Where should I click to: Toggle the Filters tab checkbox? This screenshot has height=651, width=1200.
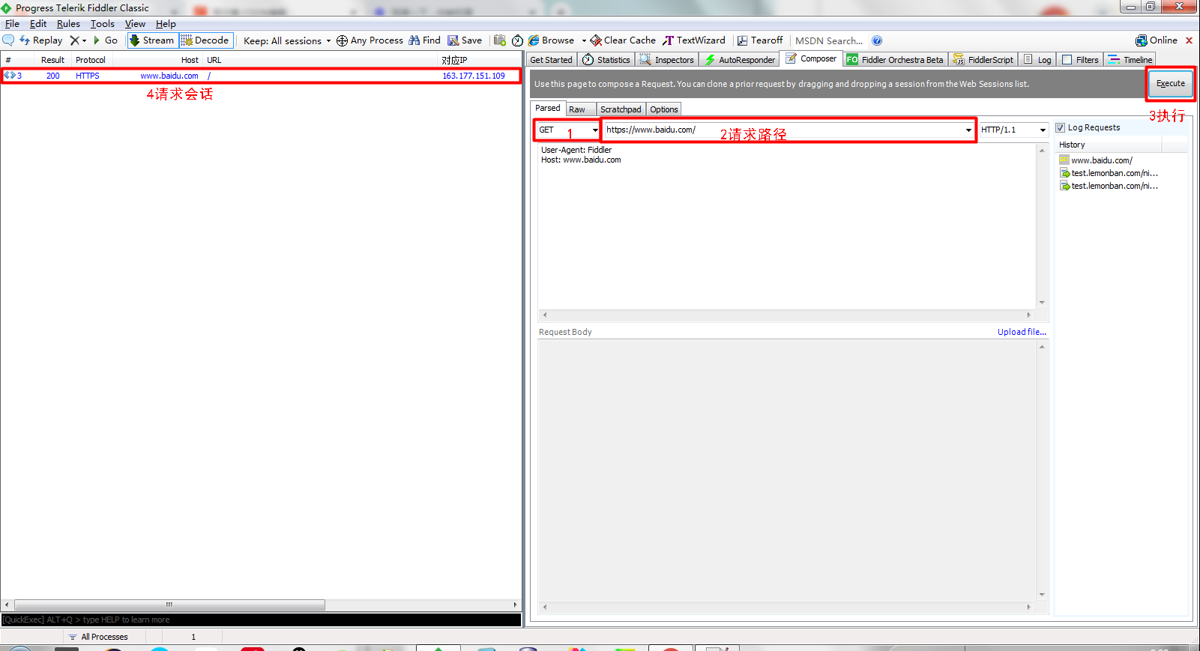[x=1067, y=60]
